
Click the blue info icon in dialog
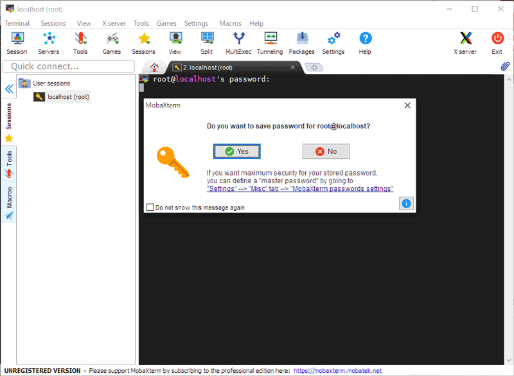coord(406,204)
